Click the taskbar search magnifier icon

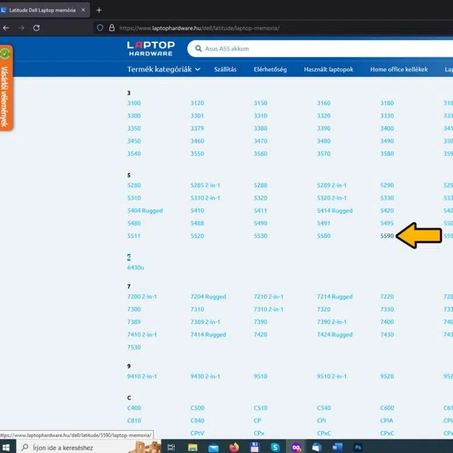25,448
